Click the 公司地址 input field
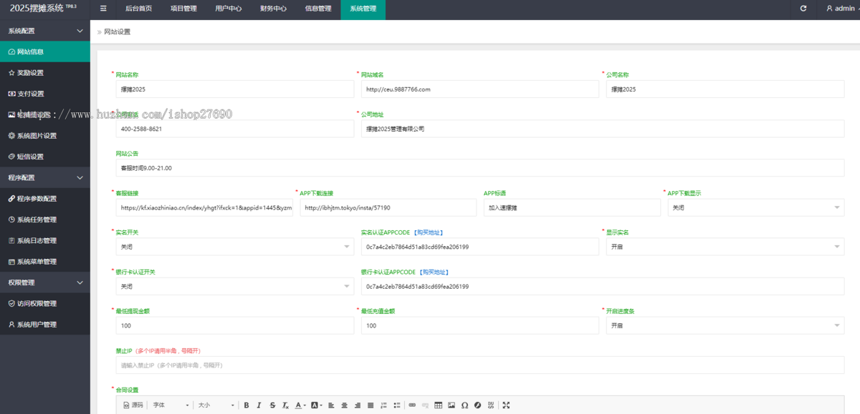The image size is (860, 414). coord(603,129)
